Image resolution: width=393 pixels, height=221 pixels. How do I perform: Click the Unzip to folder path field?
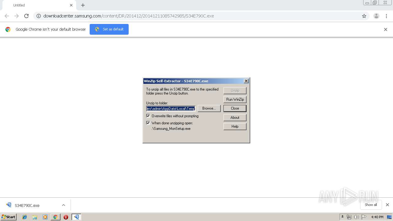click(171, 109)
